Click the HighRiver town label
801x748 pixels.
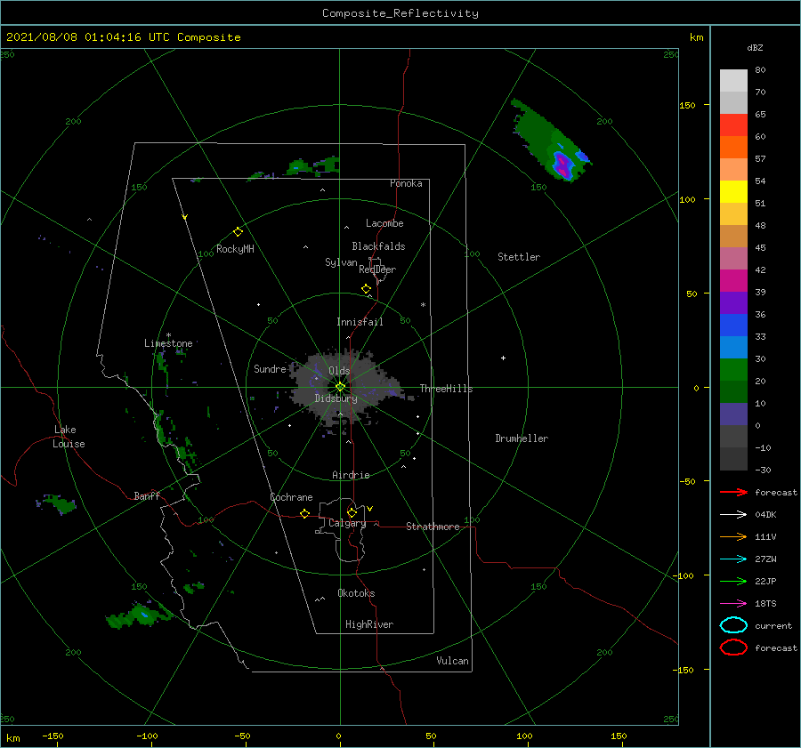tap(369, 624)
